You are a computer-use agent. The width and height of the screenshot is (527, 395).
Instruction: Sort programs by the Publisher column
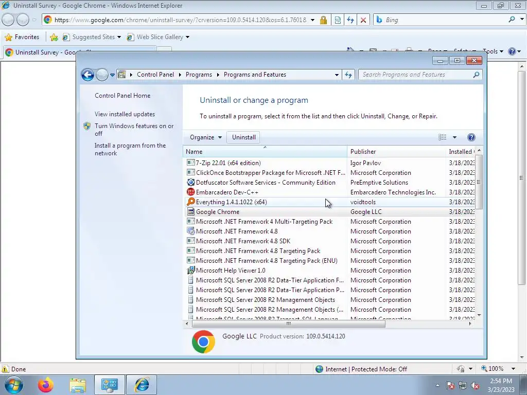[396, 152]
